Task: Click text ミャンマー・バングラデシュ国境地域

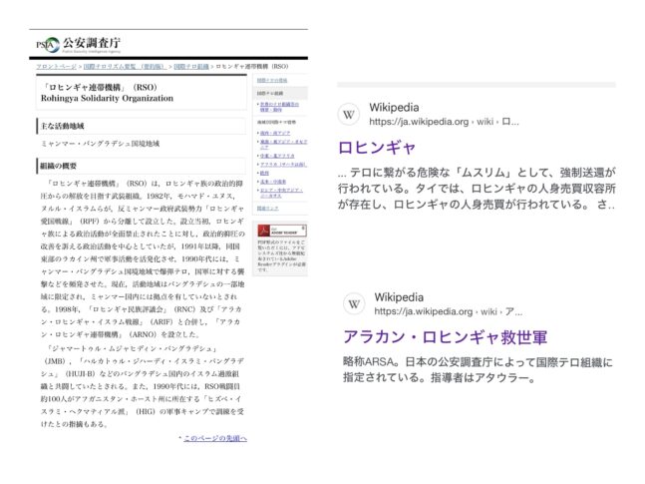Action: (x=100, y=144)
